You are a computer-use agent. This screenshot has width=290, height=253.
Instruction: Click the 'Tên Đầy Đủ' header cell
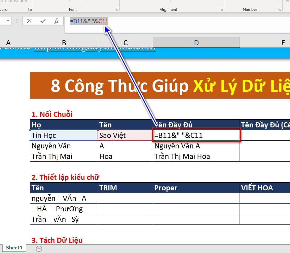(196, 125)
